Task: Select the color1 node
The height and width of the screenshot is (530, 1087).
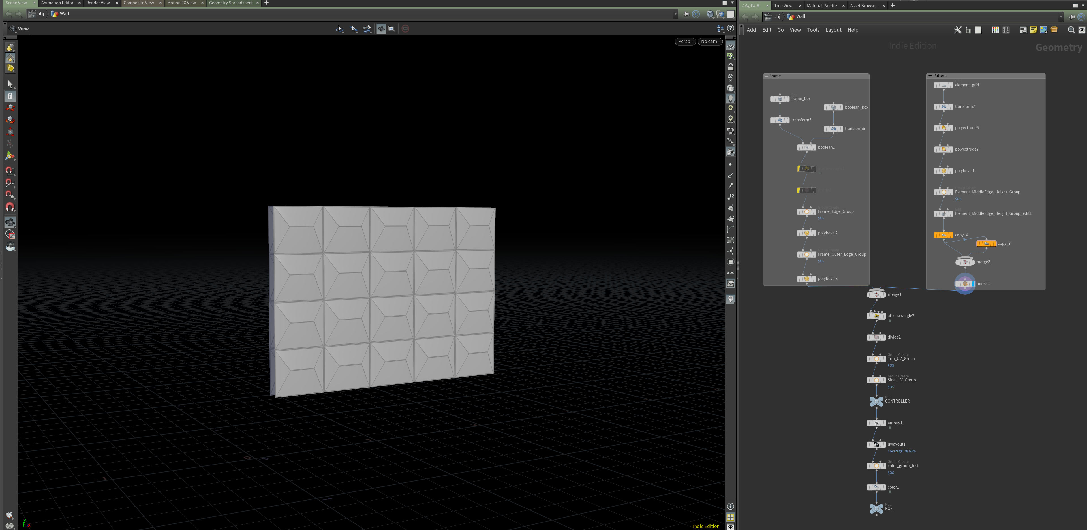Action: [x=876, y=487]
